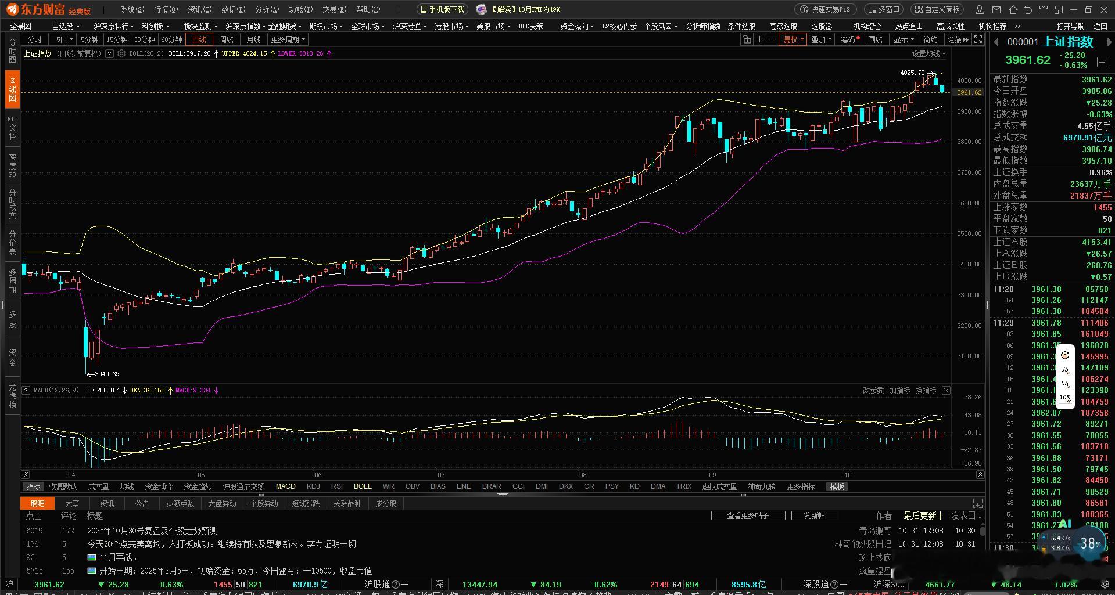This screenshot has width=1115, height=595.
Task: Go to home page icon
Action: coord(1013,10)
